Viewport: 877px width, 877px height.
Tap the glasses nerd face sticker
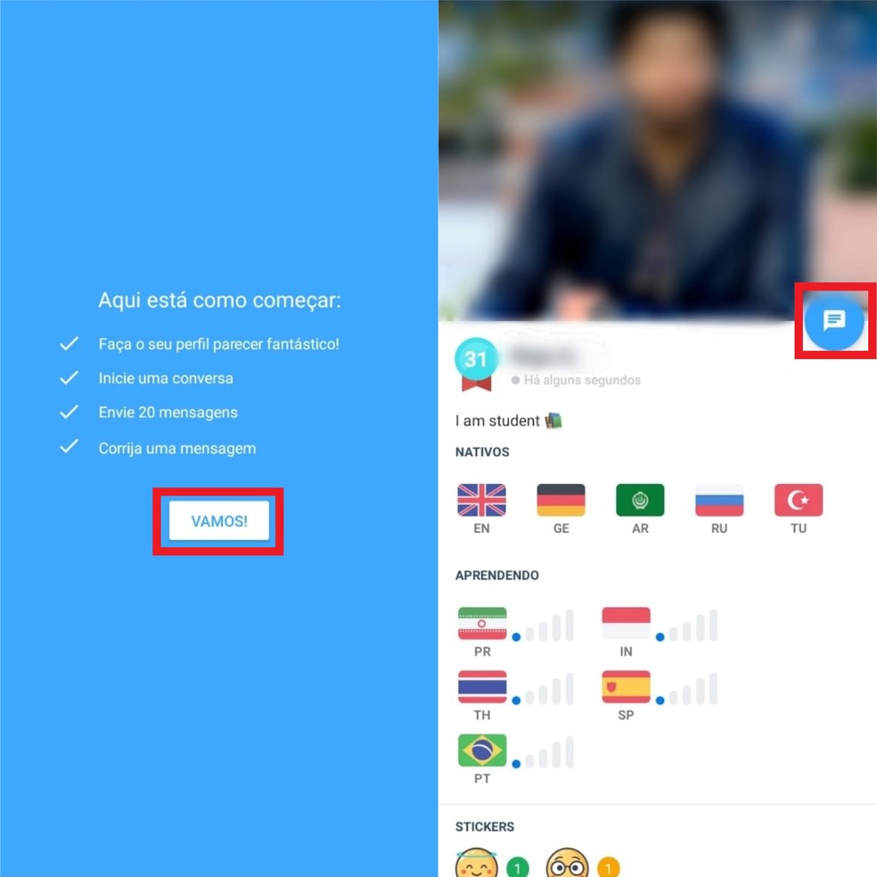coord(567,863)
